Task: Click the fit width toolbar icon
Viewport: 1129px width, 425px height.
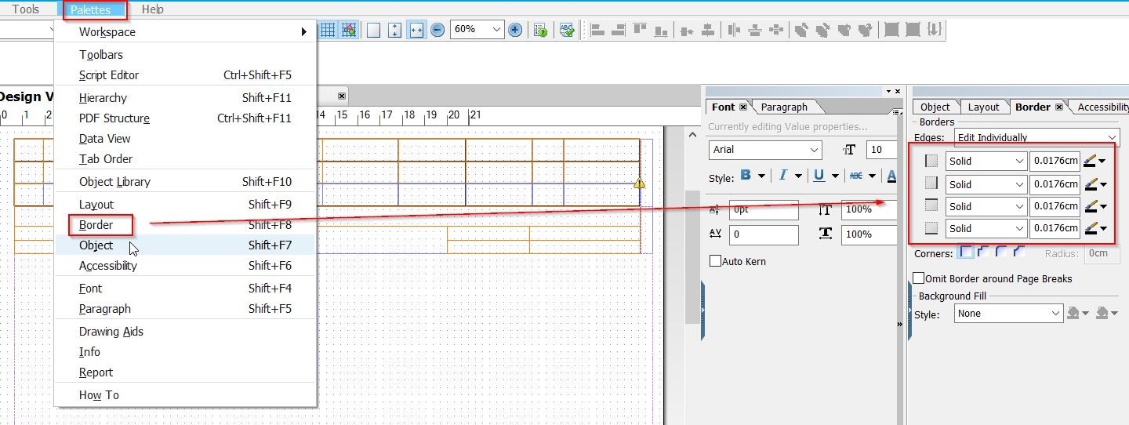Action: (416, 30)
